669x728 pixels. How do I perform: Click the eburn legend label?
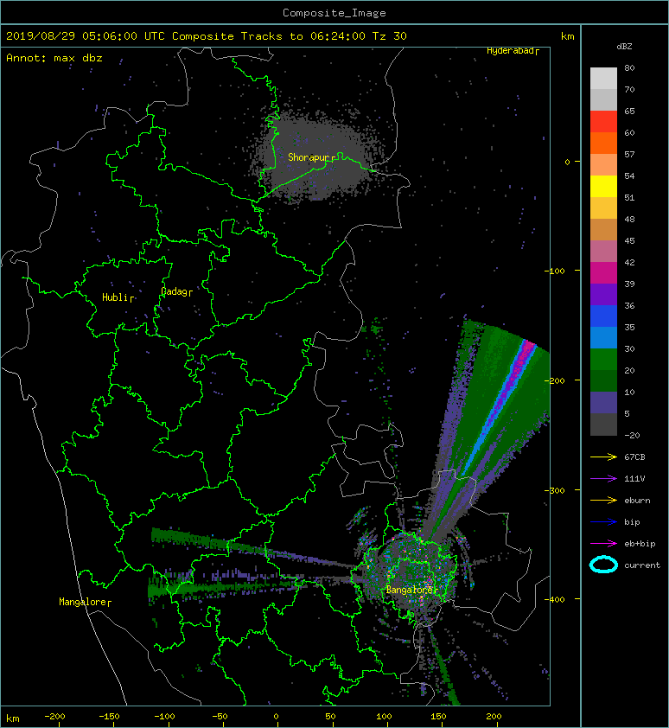point(637,501)
